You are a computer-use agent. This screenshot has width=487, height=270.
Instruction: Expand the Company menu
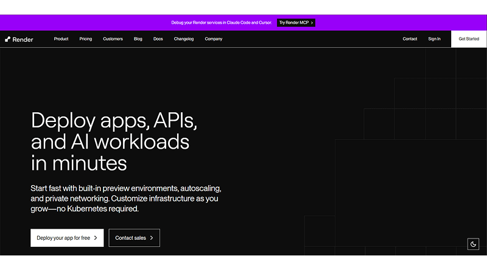click(x=213, y=39)
